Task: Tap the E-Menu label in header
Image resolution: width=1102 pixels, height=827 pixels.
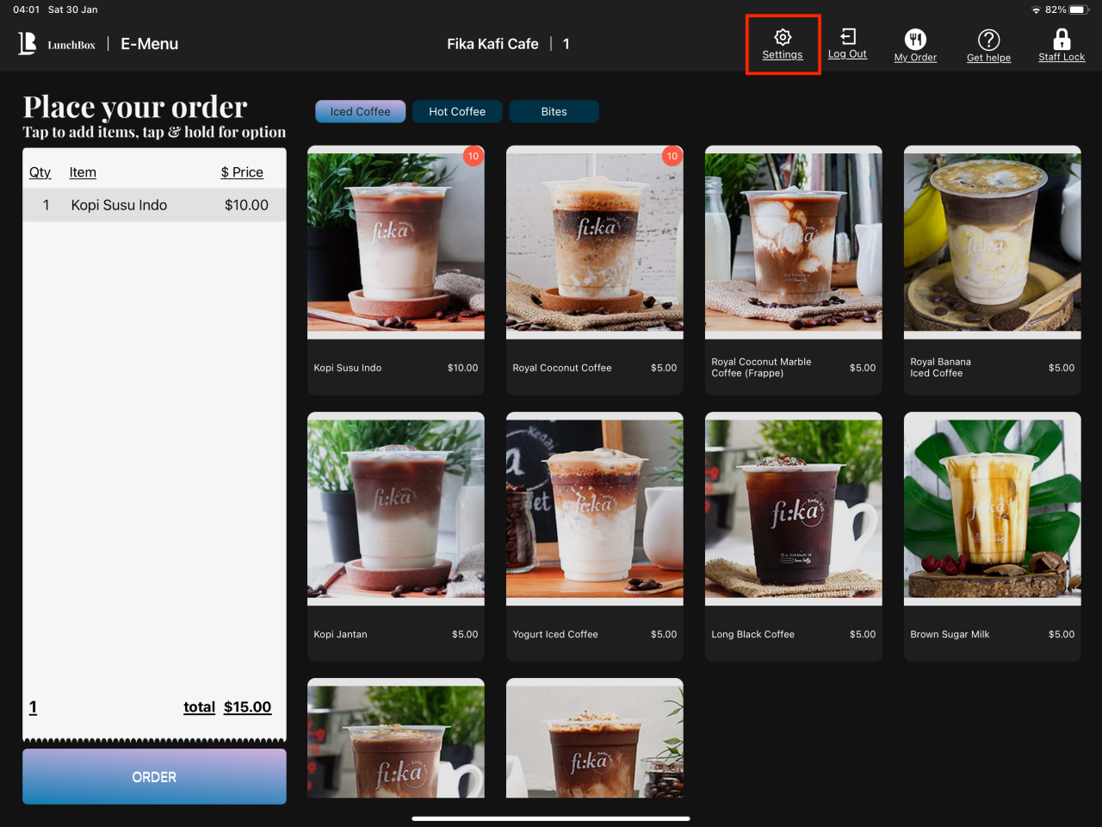Action: click(149, 44)
